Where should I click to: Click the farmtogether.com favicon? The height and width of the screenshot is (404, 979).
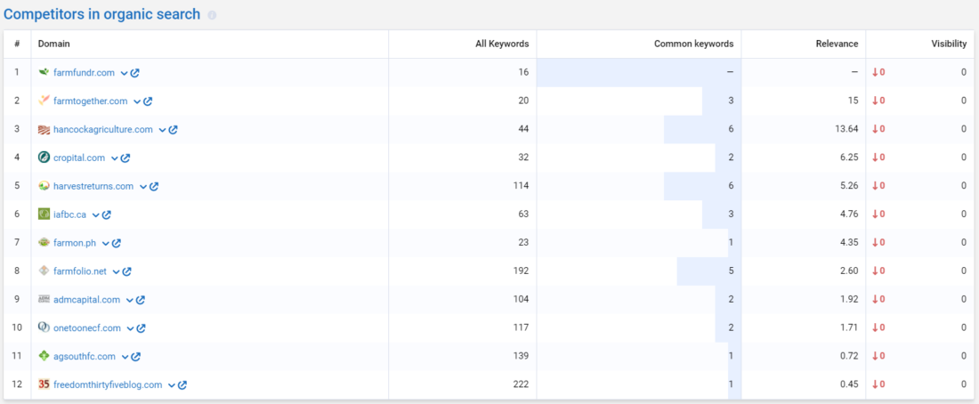click(44, 101)
